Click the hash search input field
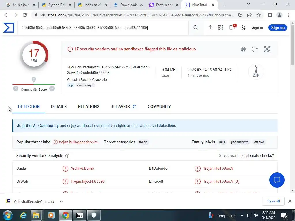295x221 pixels. pos(103,28)
